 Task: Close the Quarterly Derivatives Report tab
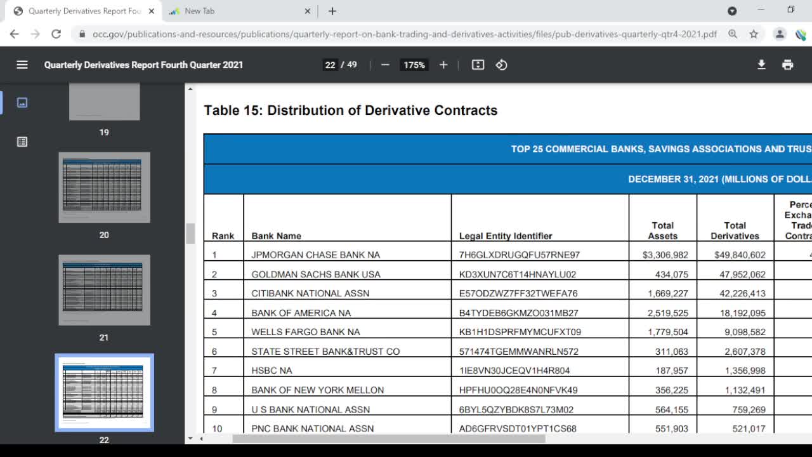coord(151,11)
